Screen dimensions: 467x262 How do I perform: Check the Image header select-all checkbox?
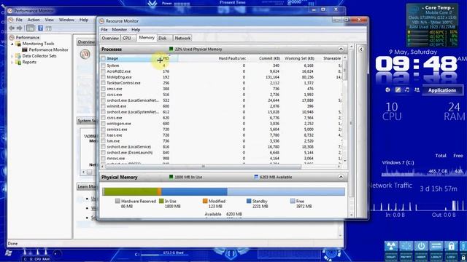pos(104,58)
